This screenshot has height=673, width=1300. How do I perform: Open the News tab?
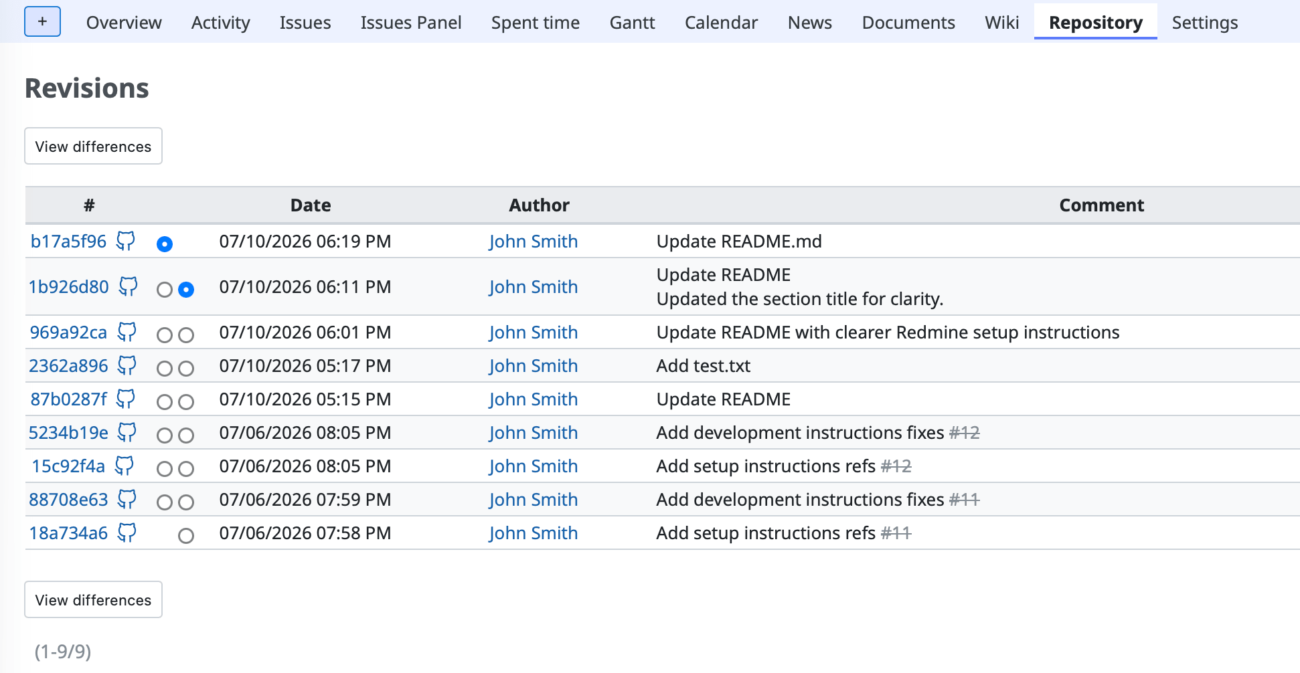[810, 22]
